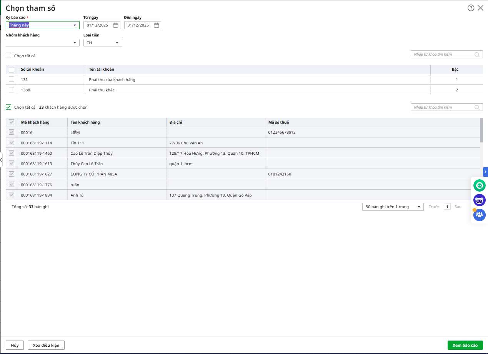Open the Loại tiền currency dropdown
The width and height of the screenshot is (488, 354).
[117, 43]
